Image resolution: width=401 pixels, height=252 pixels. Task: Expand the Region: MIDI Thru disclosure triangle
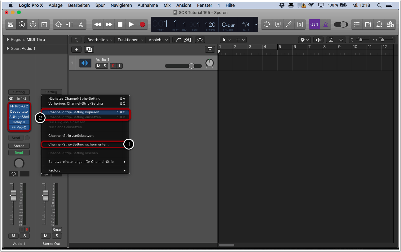coord(8,40)
